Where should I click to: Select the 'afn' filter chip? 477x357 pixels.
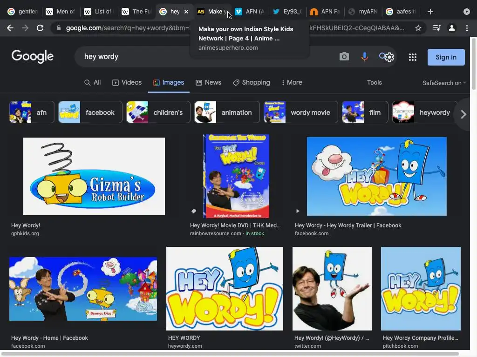32,112
